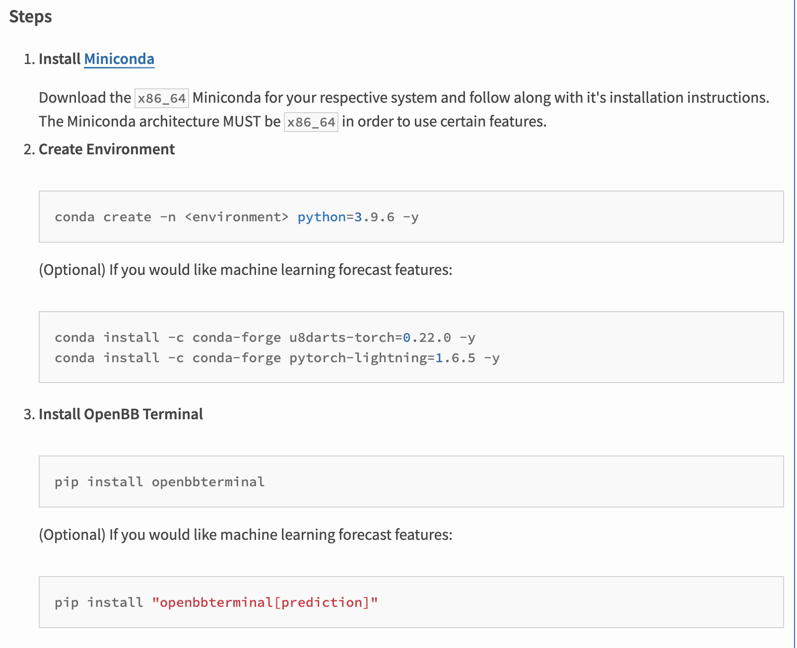Open the Miniconda hyperlink

point(119,59)
